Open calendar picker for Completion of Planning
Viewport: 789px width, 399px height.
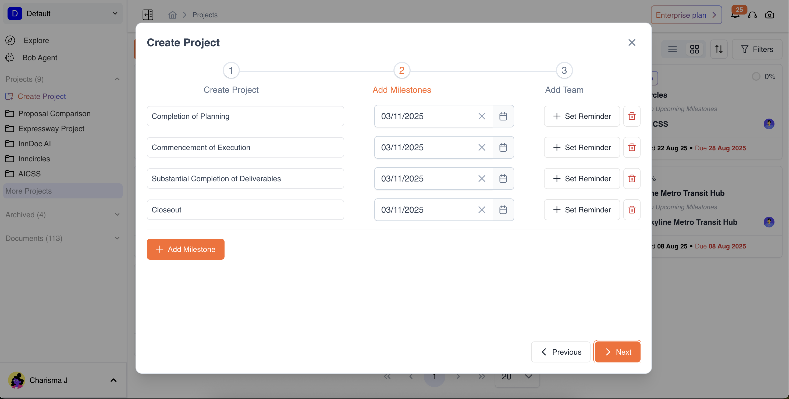coord(503,116)
